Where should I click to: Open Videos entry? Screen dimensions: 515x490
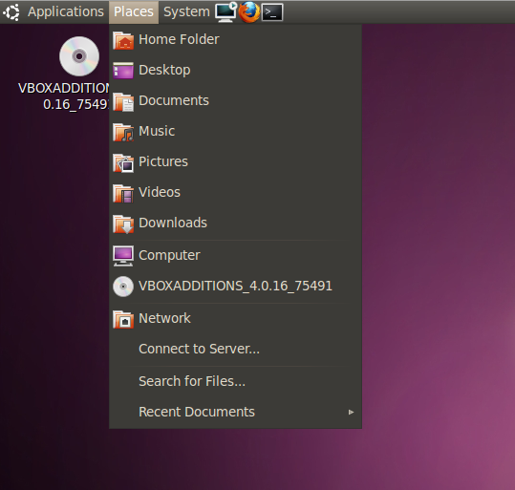click(x=235, y=193)
